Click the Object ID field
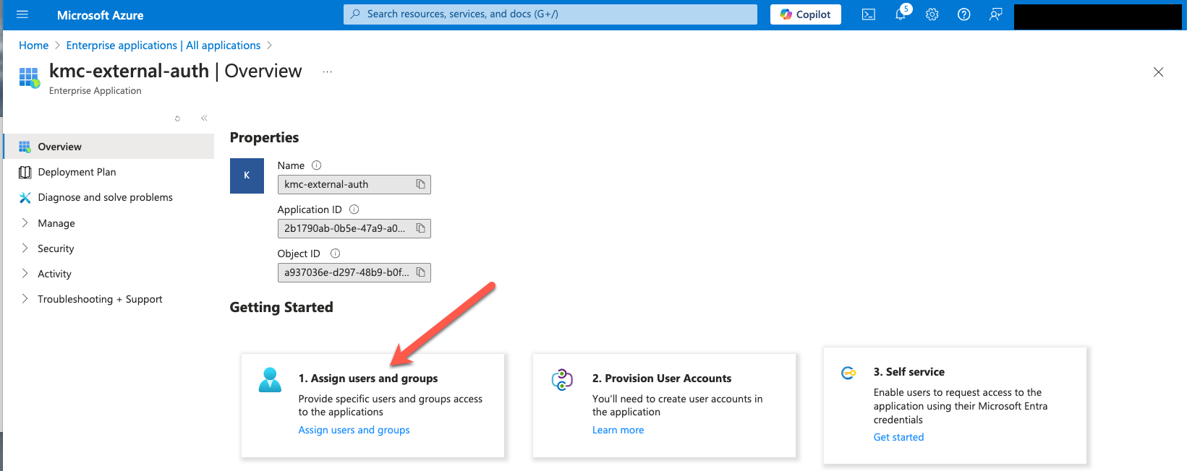The image size is (1187, 471). click(x=354, y=272)
